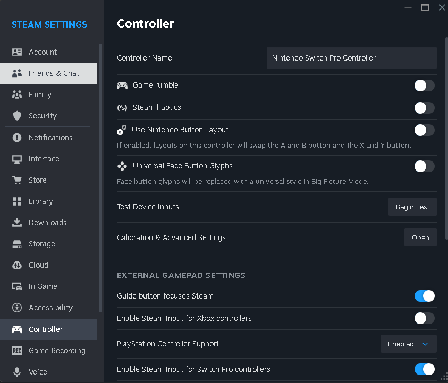
Task: Click the Family group icon
Action: point(17,95)
